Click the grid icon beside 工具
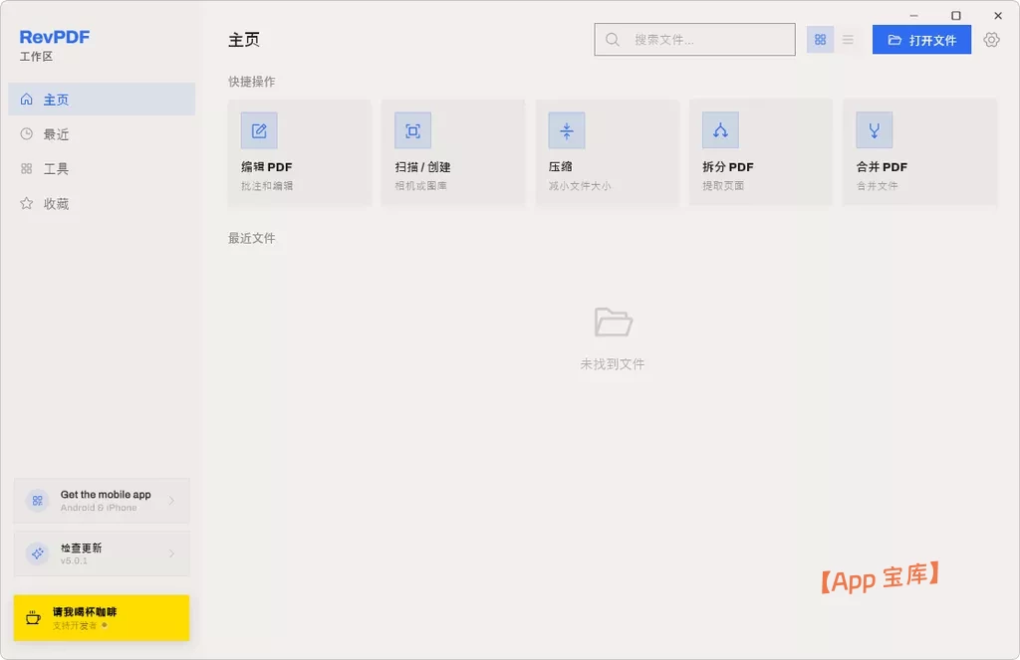Screen dimensions: 1020x660 click(27, 168)
